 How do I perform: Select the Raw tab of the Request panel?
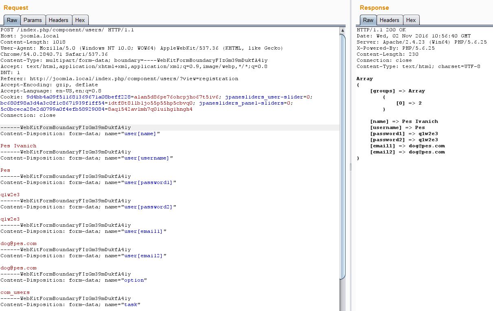coord(12,20)
